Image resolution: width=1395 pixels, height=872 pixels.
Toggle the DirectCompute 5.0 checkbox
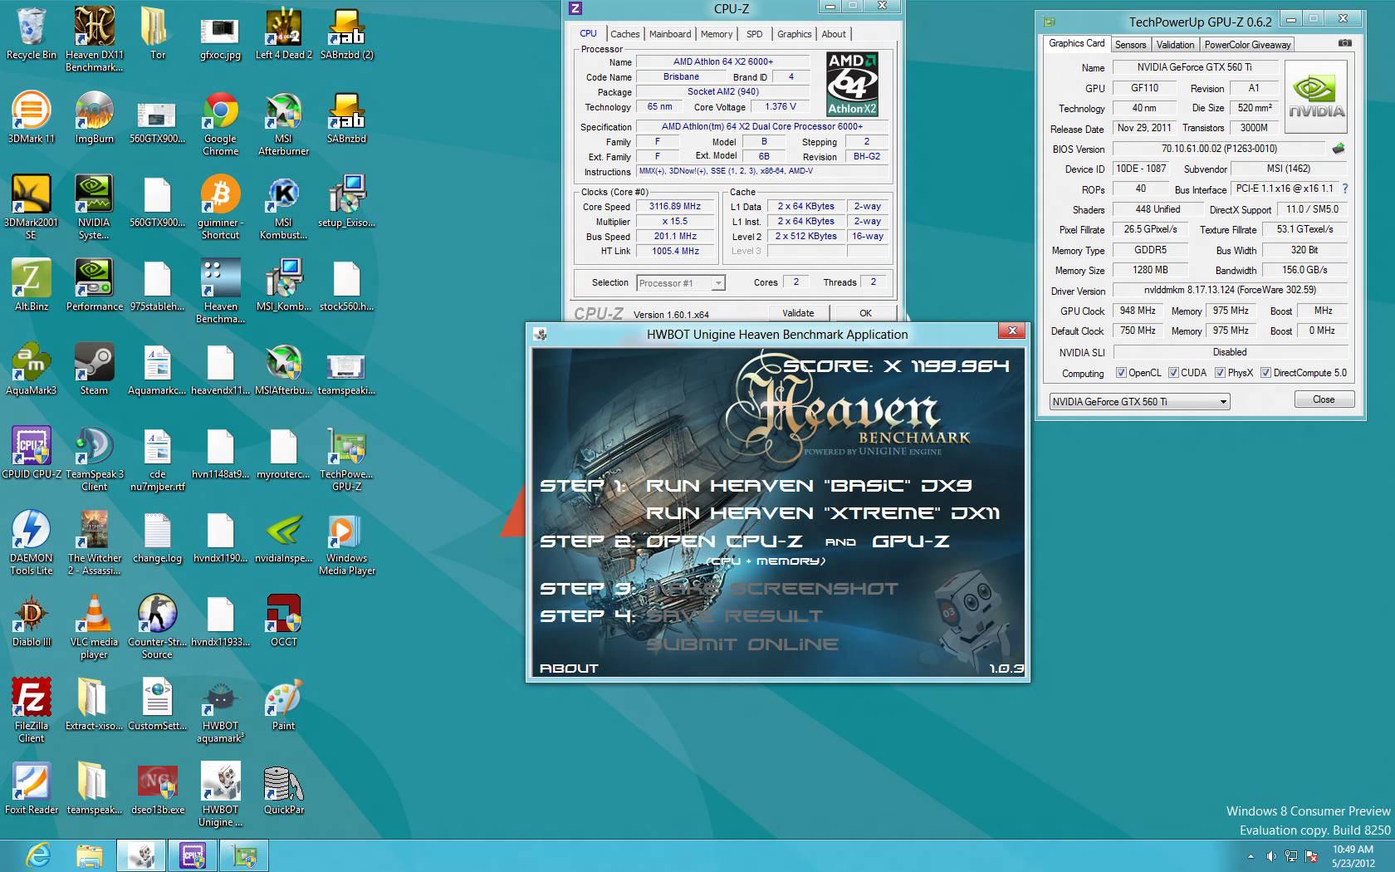[x=1265, y=373]
